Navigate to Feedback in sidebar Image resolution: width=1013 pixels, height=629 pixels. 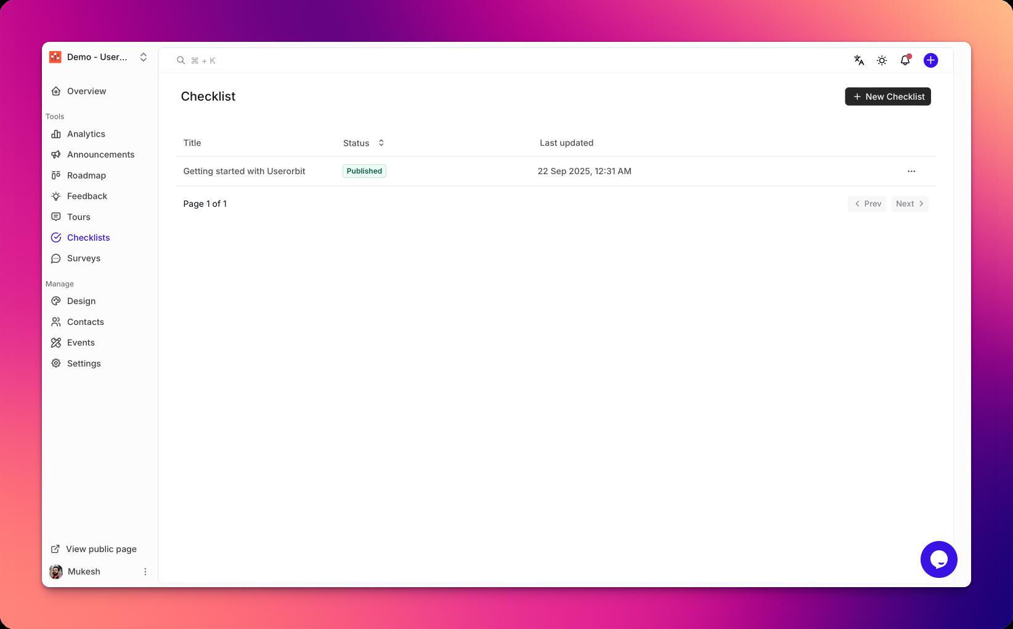tap(87, 196)
